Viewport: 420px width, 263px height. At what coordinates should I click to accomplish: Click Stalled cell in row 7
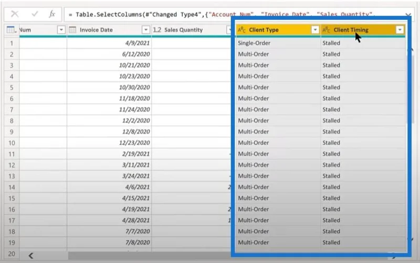(363, 109)
